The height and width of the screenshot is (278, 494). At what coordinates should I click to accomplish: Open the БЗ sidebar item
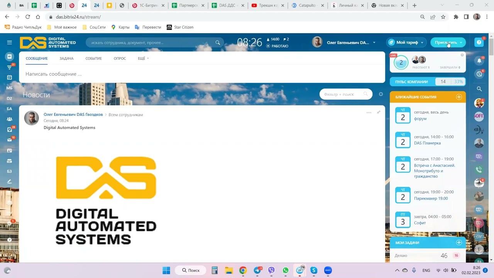(10, 171)
